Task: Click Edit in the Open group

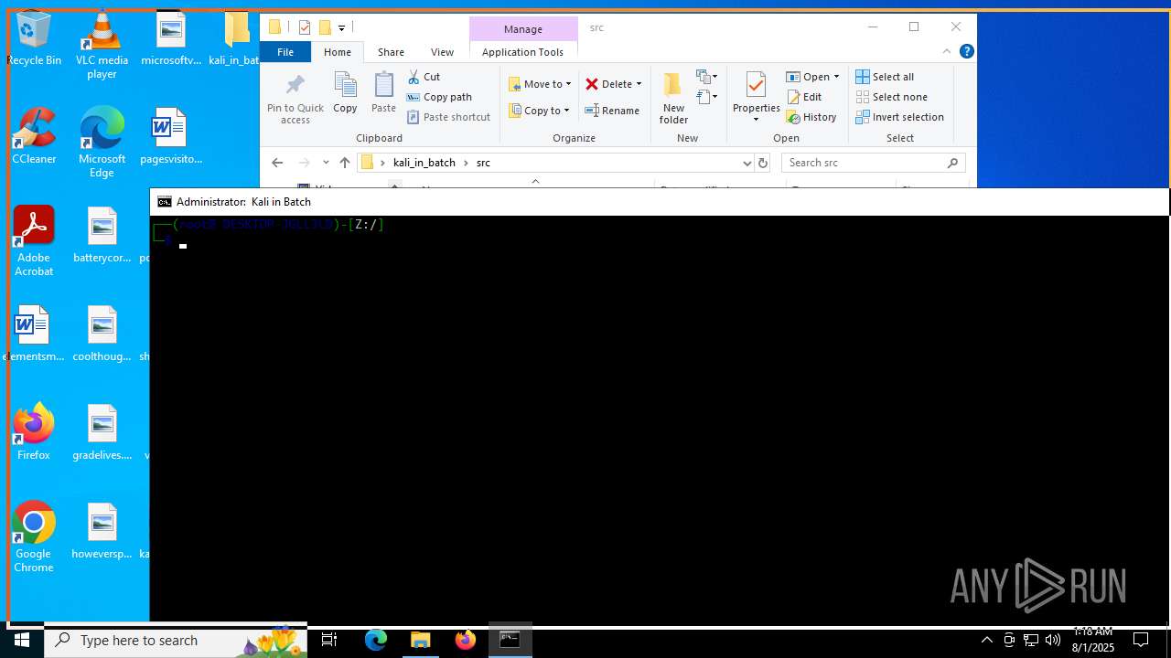Action: point(804,97)
